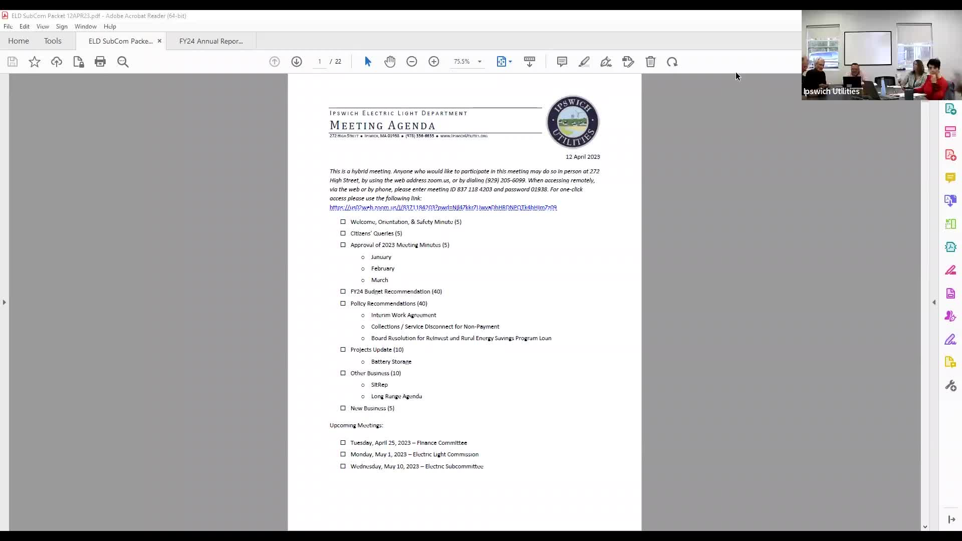
Task: Check the Projects Update box
Action: (x=343, y=350)
